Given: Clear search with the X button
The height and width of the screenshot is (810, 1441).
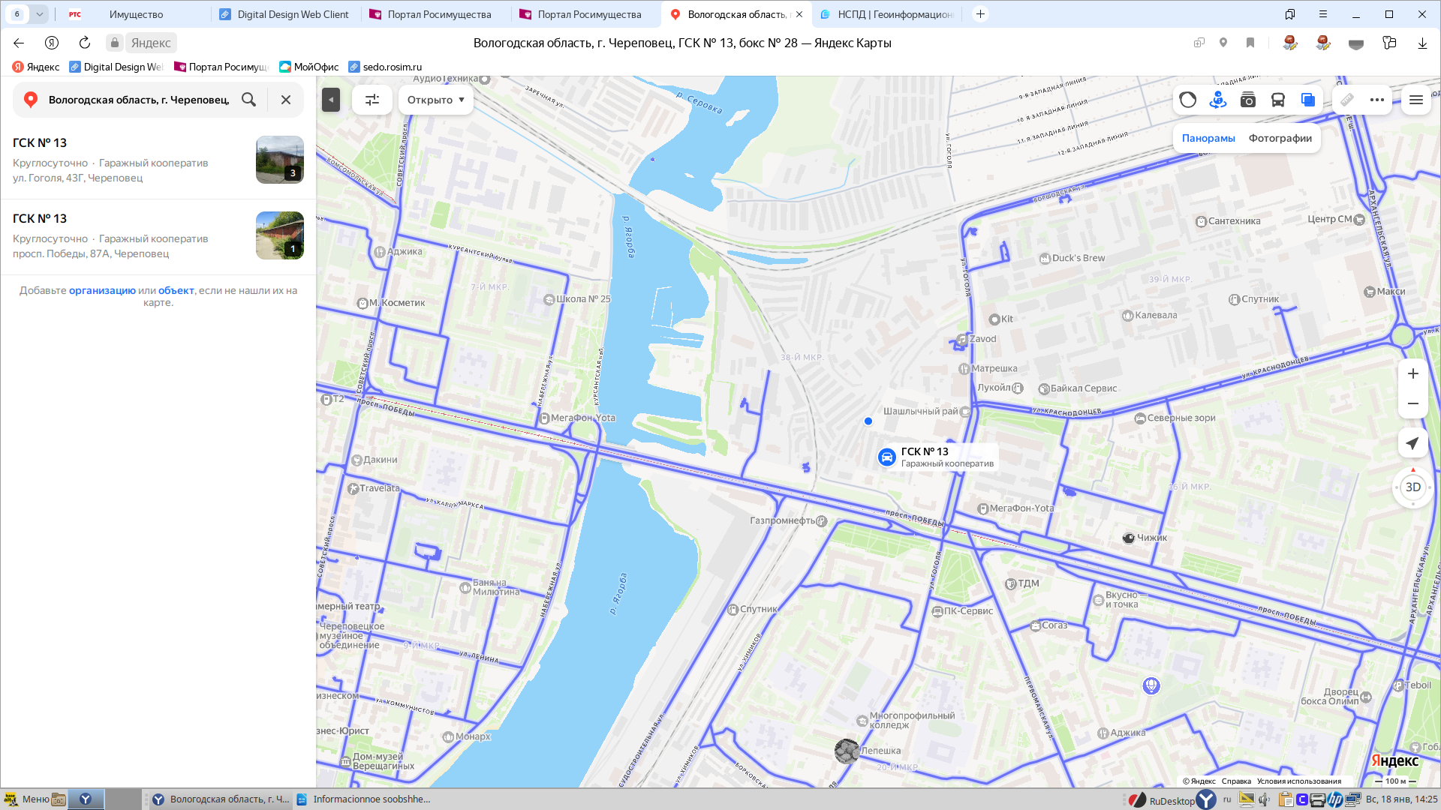Looking at the screenshot, I should point(286,100).
